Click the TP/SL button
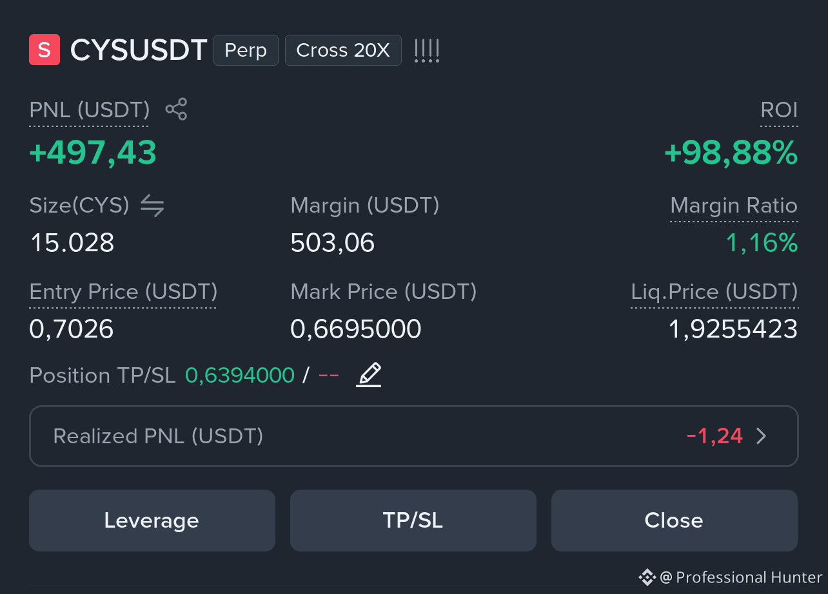Viewport: 828px width, 594px height. pos(413,521)
